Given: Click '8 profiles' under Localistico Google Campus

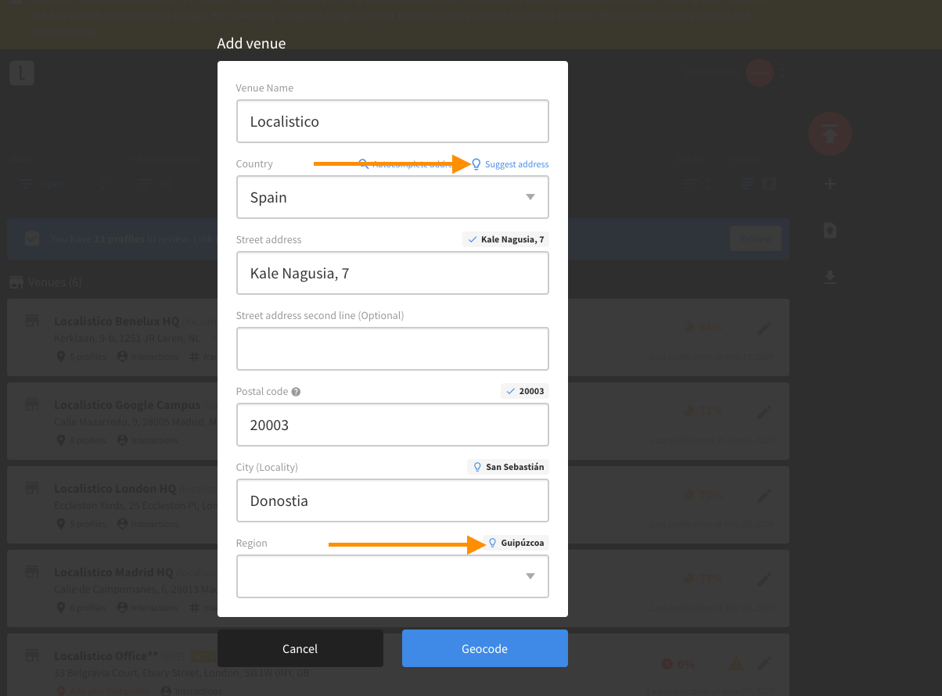Looking at the screenshot, I should tap(81, 440).
